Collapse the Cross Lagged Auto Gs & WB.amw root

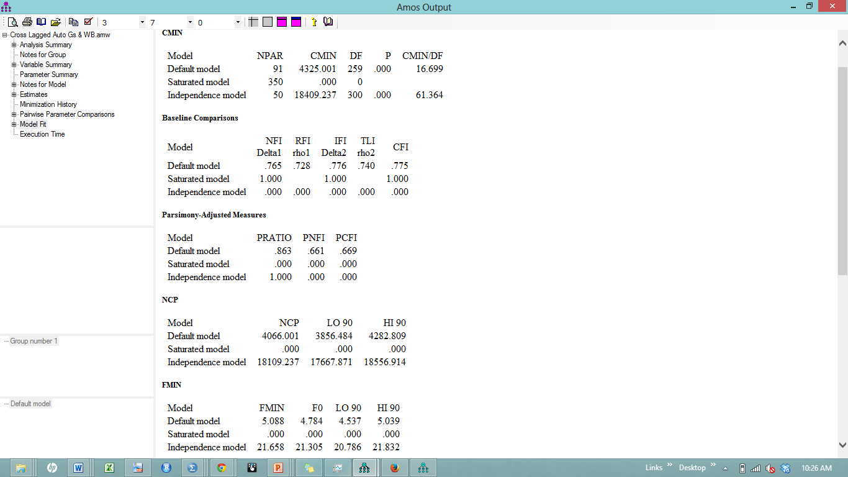click(5, 35)
